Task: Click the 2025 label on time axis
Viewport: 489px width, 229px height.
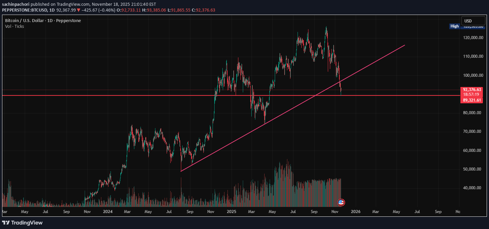Action: click(x=232, y=212)
